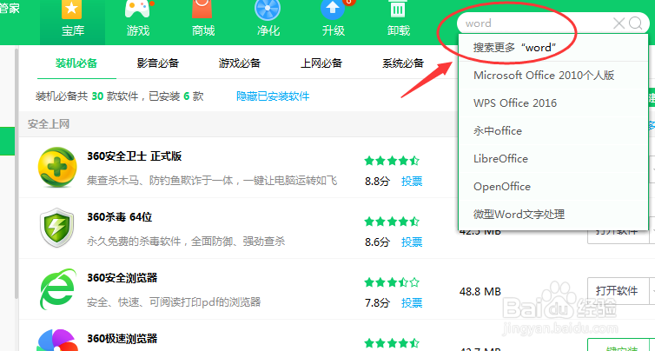Click the 360安全卫士 app icon
Image resolution: width=655 pixels, height=351 pixels.
(x=57, y=167)
